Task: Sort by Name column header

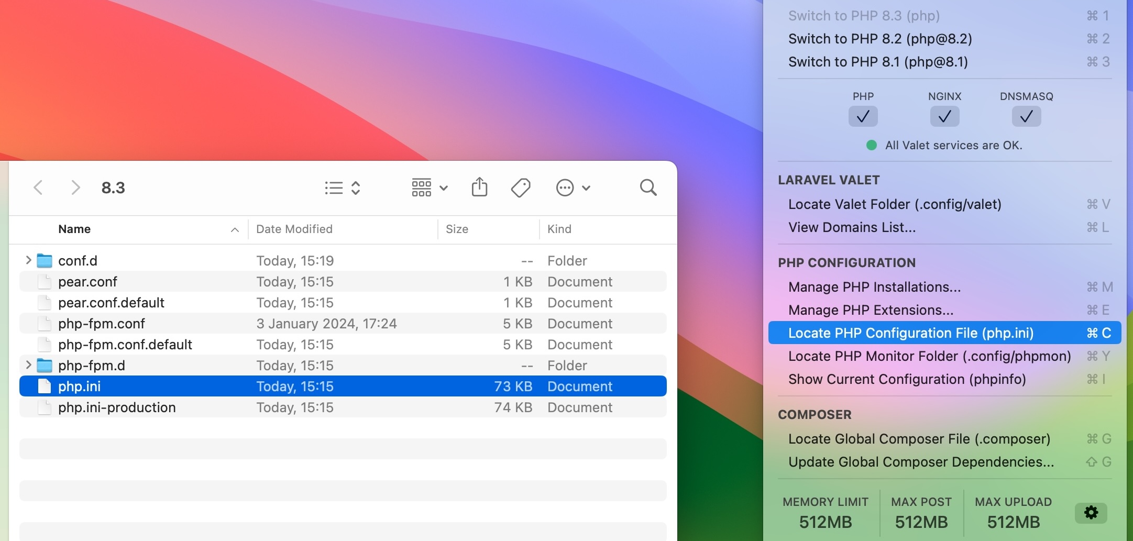Action: 74,229
